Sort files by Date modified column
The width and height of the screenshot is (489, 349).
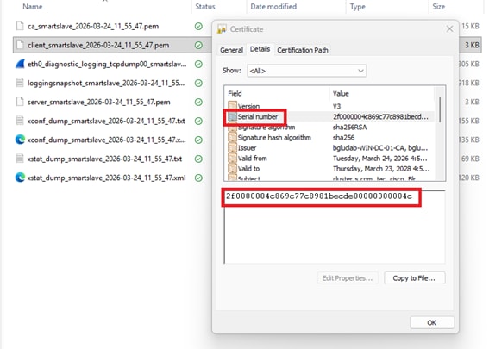click(x=273, y=7)
